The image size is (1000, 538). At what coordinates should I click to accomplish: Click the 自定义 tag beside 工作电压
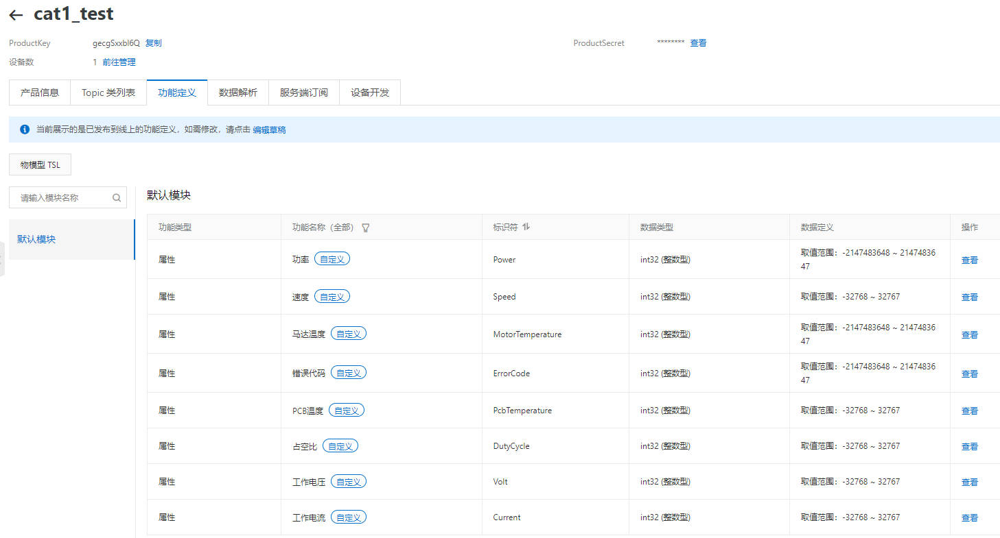point(349,481)
